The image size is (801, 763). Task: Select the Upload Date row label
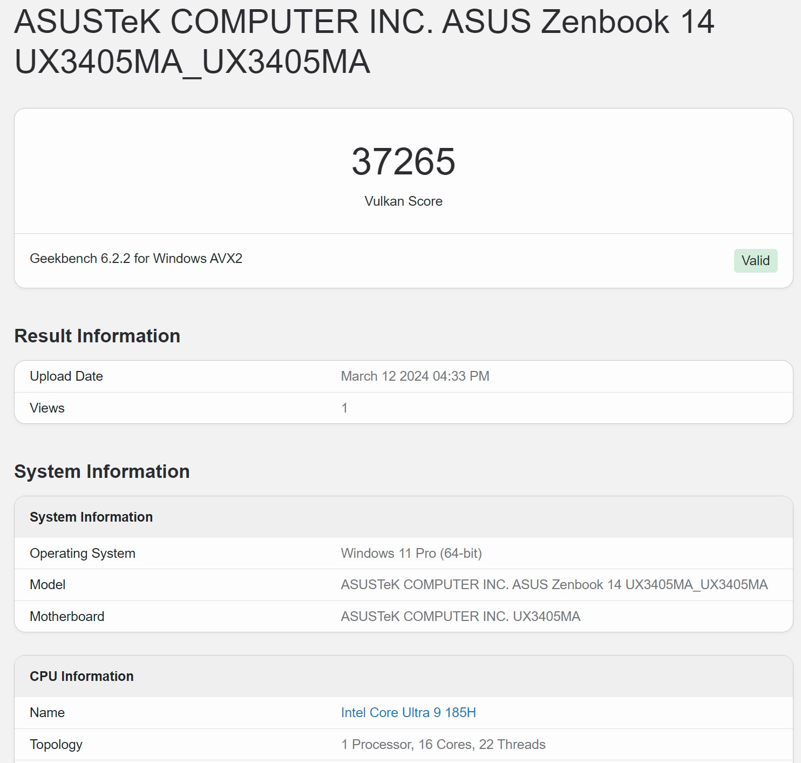[x=66, y=376]
